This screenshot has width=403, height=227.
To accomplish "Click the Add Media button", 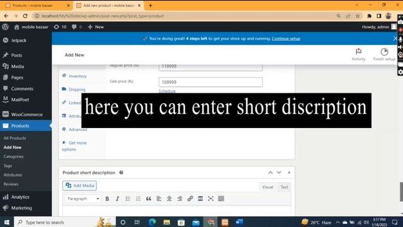I will click(79, 185).
